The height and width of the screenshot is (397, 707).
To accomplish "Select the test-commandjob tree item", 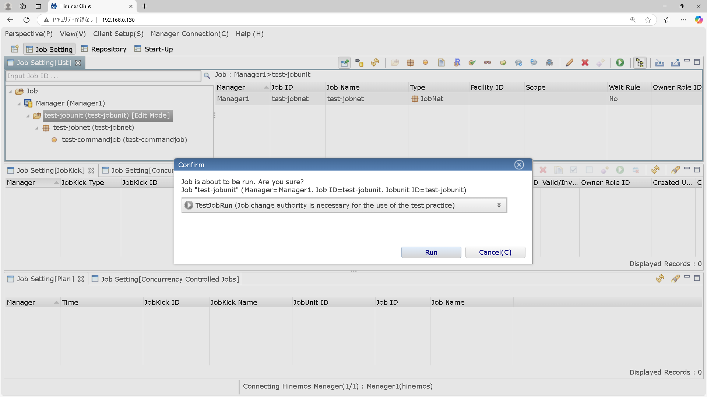I will coord(124,140).
